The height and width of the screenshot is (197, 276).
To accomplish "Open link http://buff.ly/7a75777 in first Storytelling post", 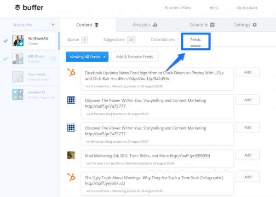I will 105,106.
